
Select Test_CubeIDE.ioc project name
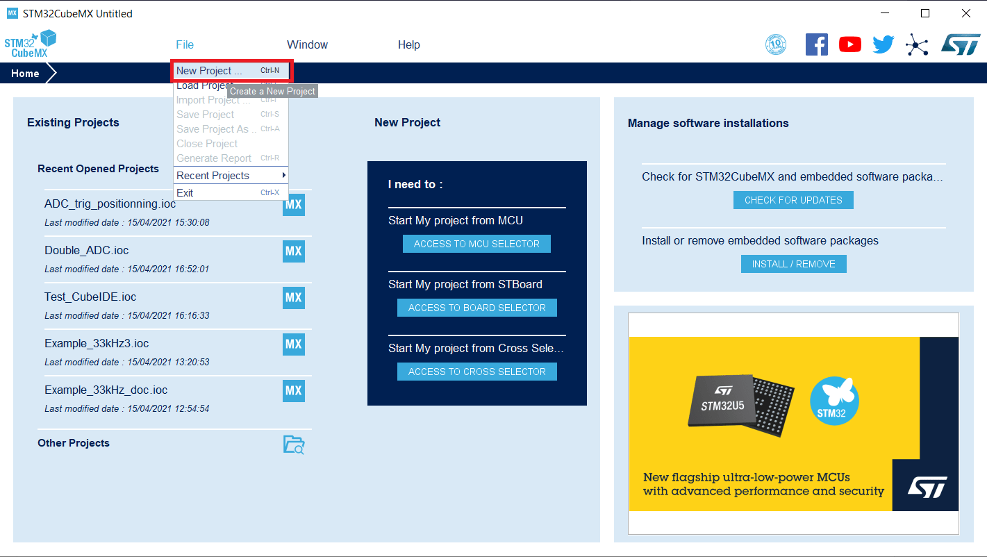point(90,297)
